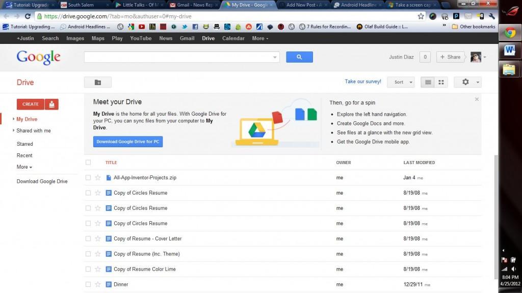Click inside the Drive search field
Screen dimensions: 522x293
point(178,57)
